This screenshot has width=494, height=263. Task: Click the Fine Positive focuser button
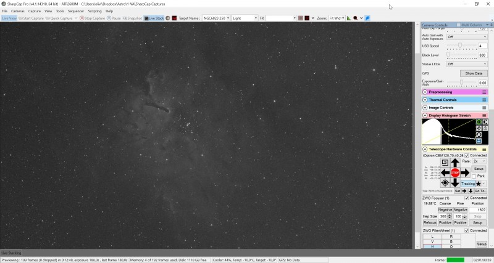tap(460, 222)
